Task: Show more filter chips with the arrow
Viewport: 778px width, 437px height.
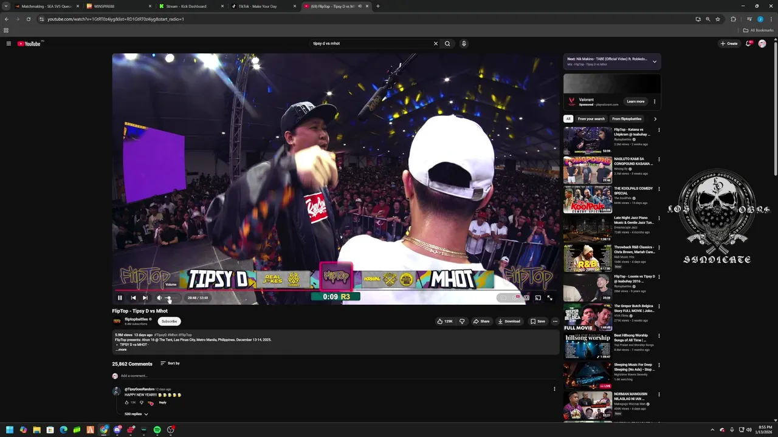Action: (x=655, y=119)
